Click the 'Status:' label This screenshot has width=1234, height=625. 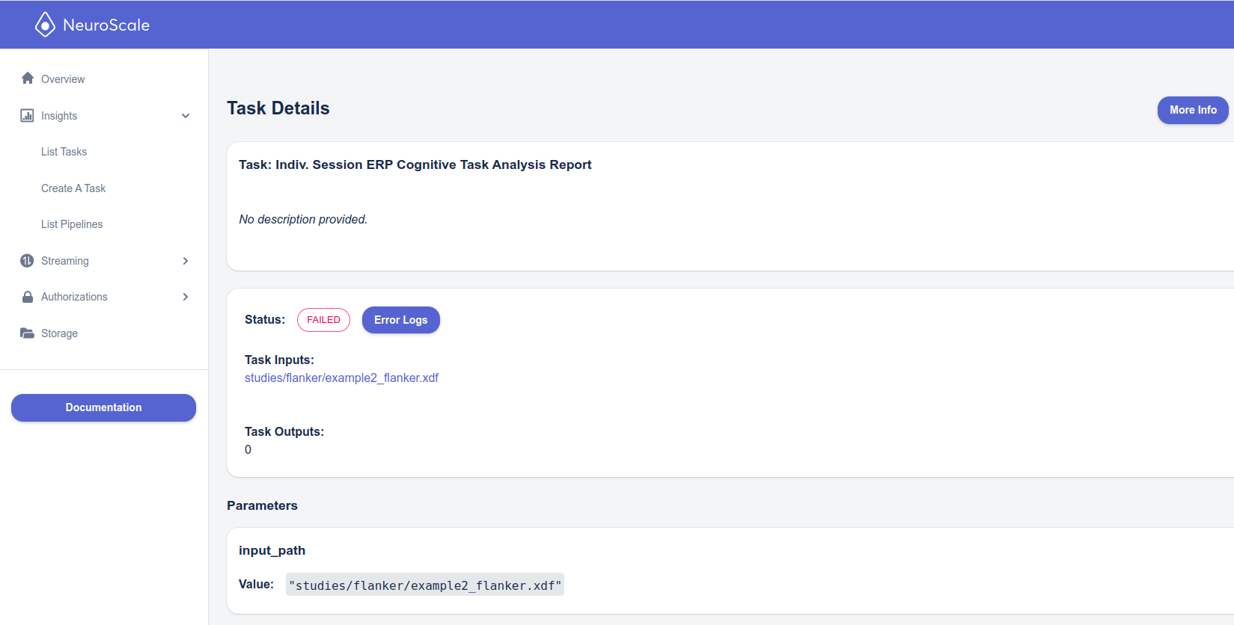click(265, 319)
